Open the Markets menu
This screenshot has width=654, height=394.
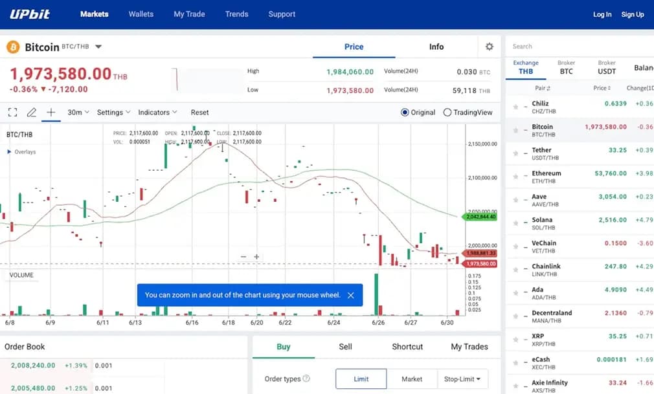(95, 14)
